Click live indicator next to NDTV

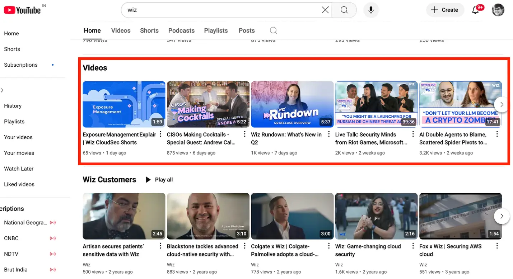[x=53, y=254]
